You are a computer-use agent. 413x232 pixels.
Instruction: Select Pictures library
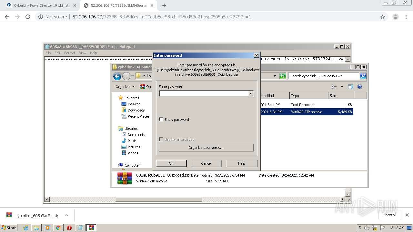pyautogui.click(x=134, y=147)
